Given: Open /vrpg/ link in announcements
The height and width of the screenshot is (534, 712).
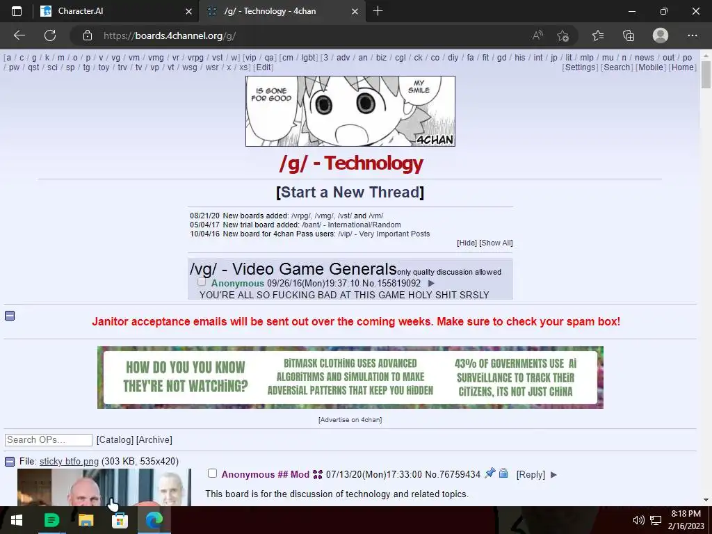Looking at the screenshot, I should click(x=301, y=216).
